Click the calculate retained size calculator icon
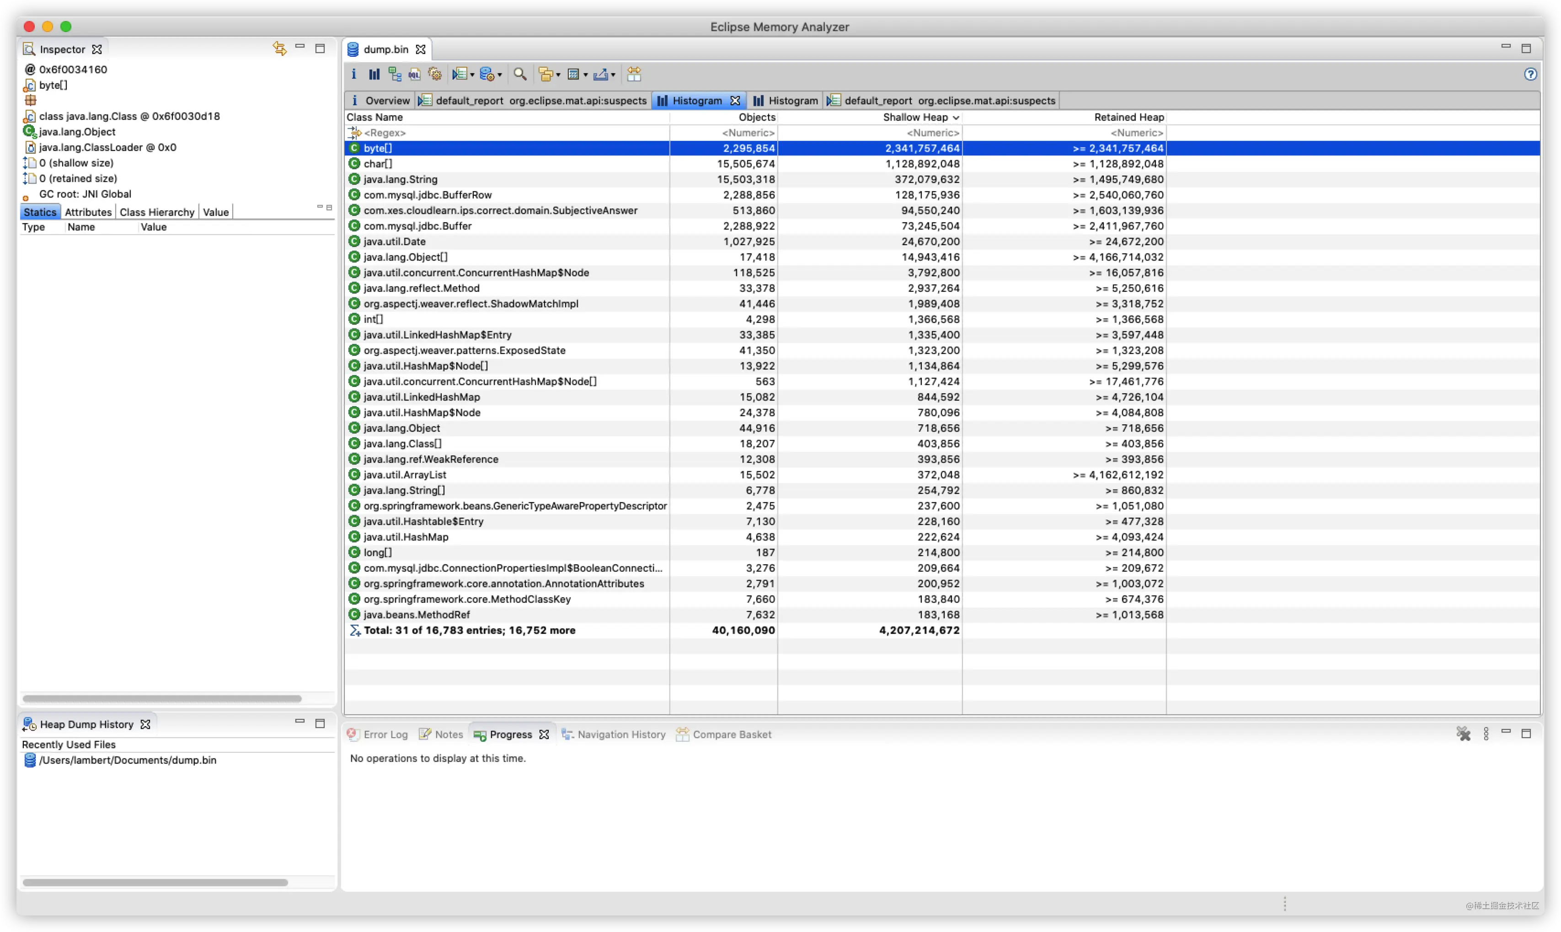1561x932 pixels. click(x=573, y=74)
